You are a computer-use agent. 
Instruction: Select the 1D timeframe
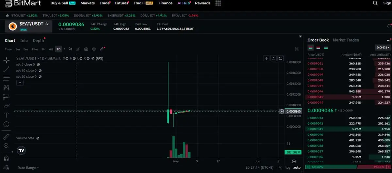click(58, 49)
